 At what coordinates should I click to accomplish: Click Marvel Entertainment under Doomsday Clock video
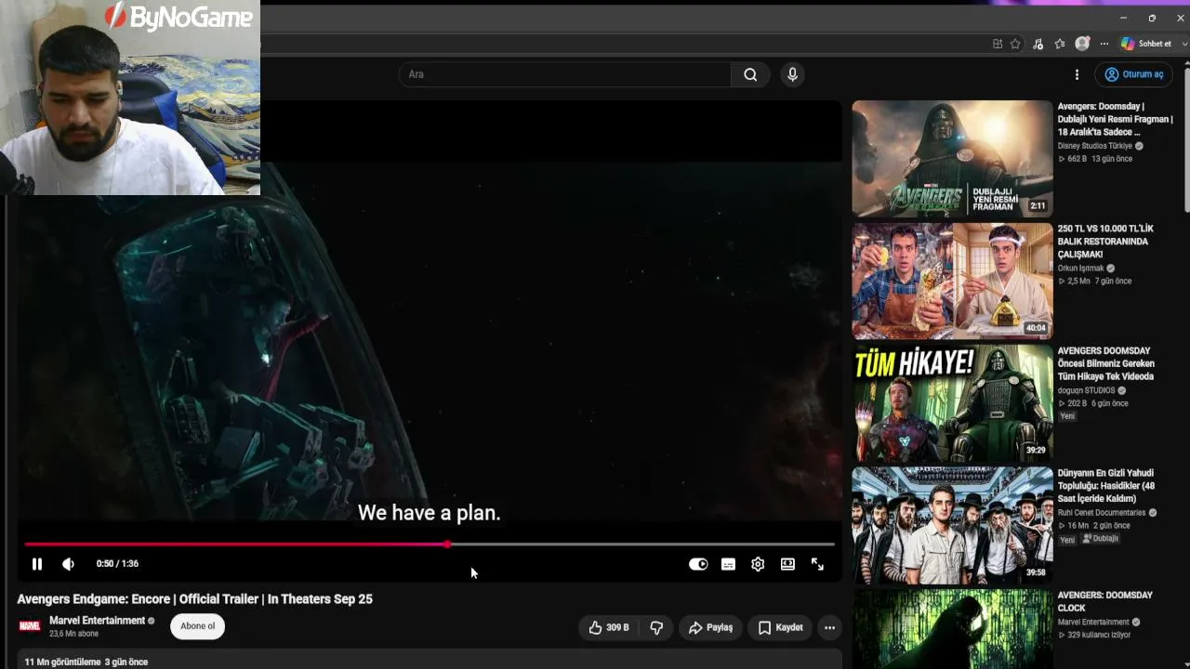coord(1092,623)
